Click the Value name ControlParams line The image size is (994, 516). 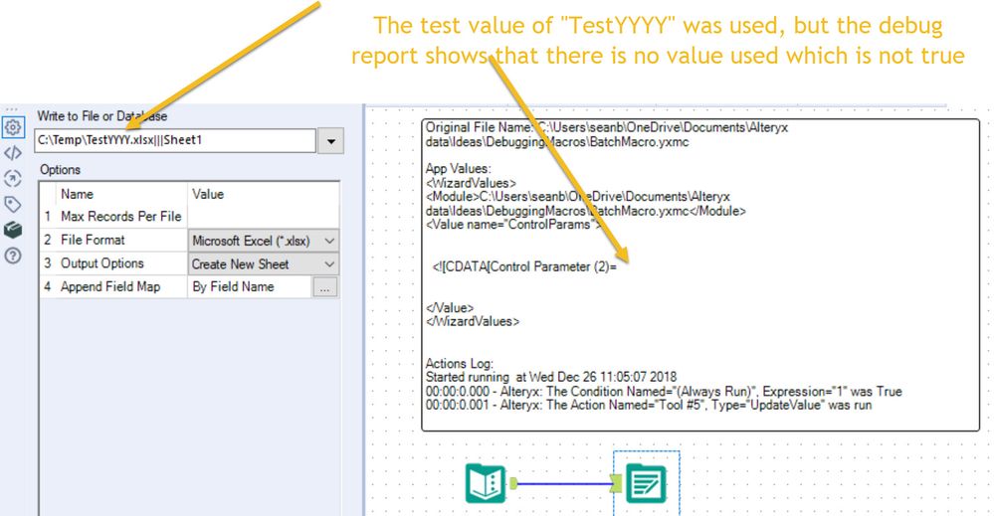pos(512,224)
